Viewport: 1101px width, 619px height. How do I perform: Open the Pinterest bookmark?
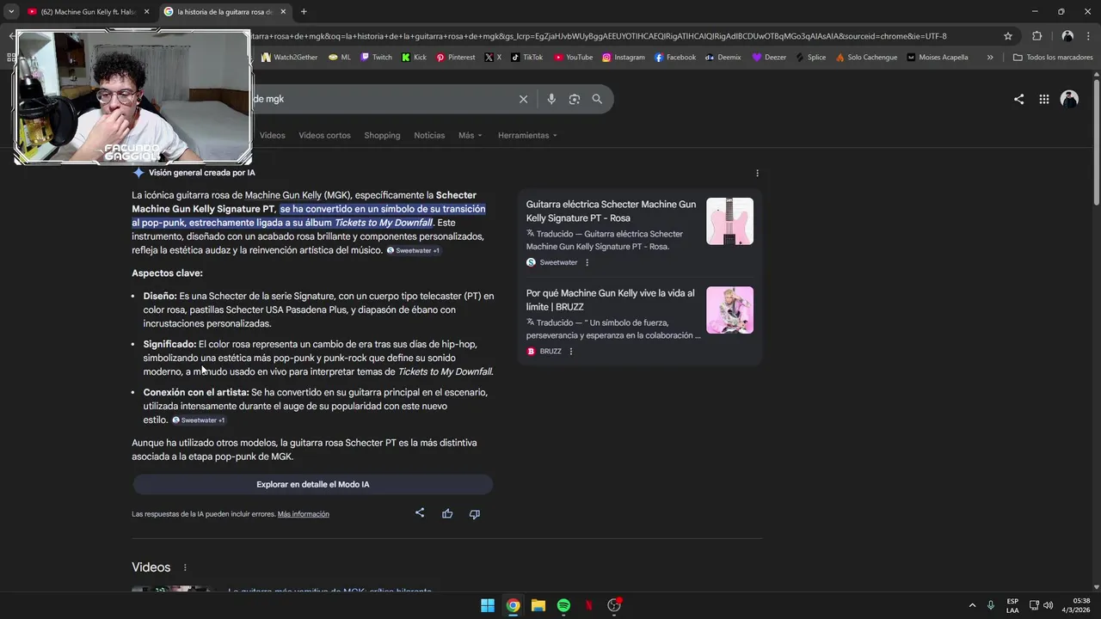455,57
